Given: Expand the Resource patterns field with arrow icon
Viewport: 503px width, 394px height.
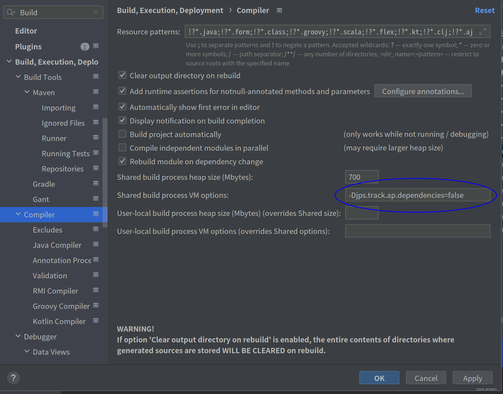Looking at the screenshot, I should [x=483, y=32].
